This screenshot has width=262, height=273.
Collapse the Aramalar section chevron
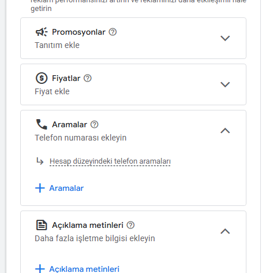coord(225,131)
